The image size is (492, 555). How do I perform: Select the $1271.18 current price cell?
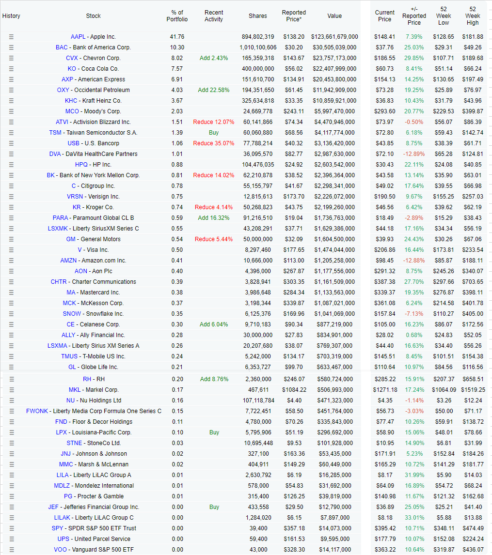[x=385, y=390]
